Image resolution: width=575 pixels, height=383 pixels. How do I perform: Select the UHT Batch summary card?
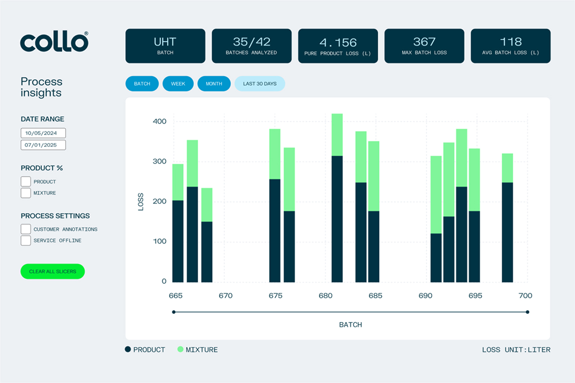click(x=165, y=45)
